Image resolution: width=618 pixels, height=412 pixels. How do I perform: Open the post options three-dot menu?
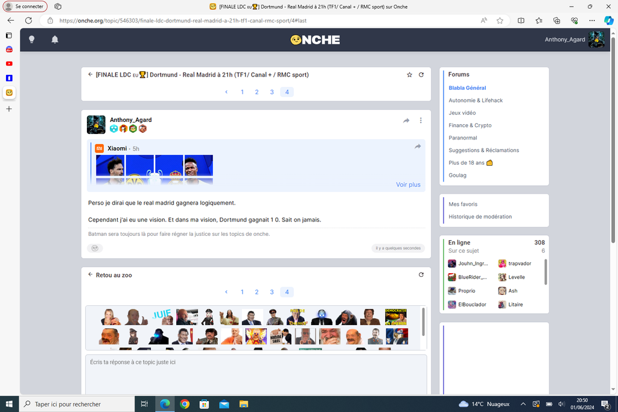[421, 121]
